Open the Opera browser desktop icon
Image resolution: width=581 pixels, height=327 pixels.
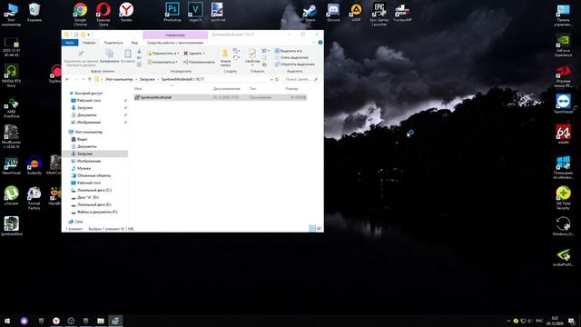[103, 15]
